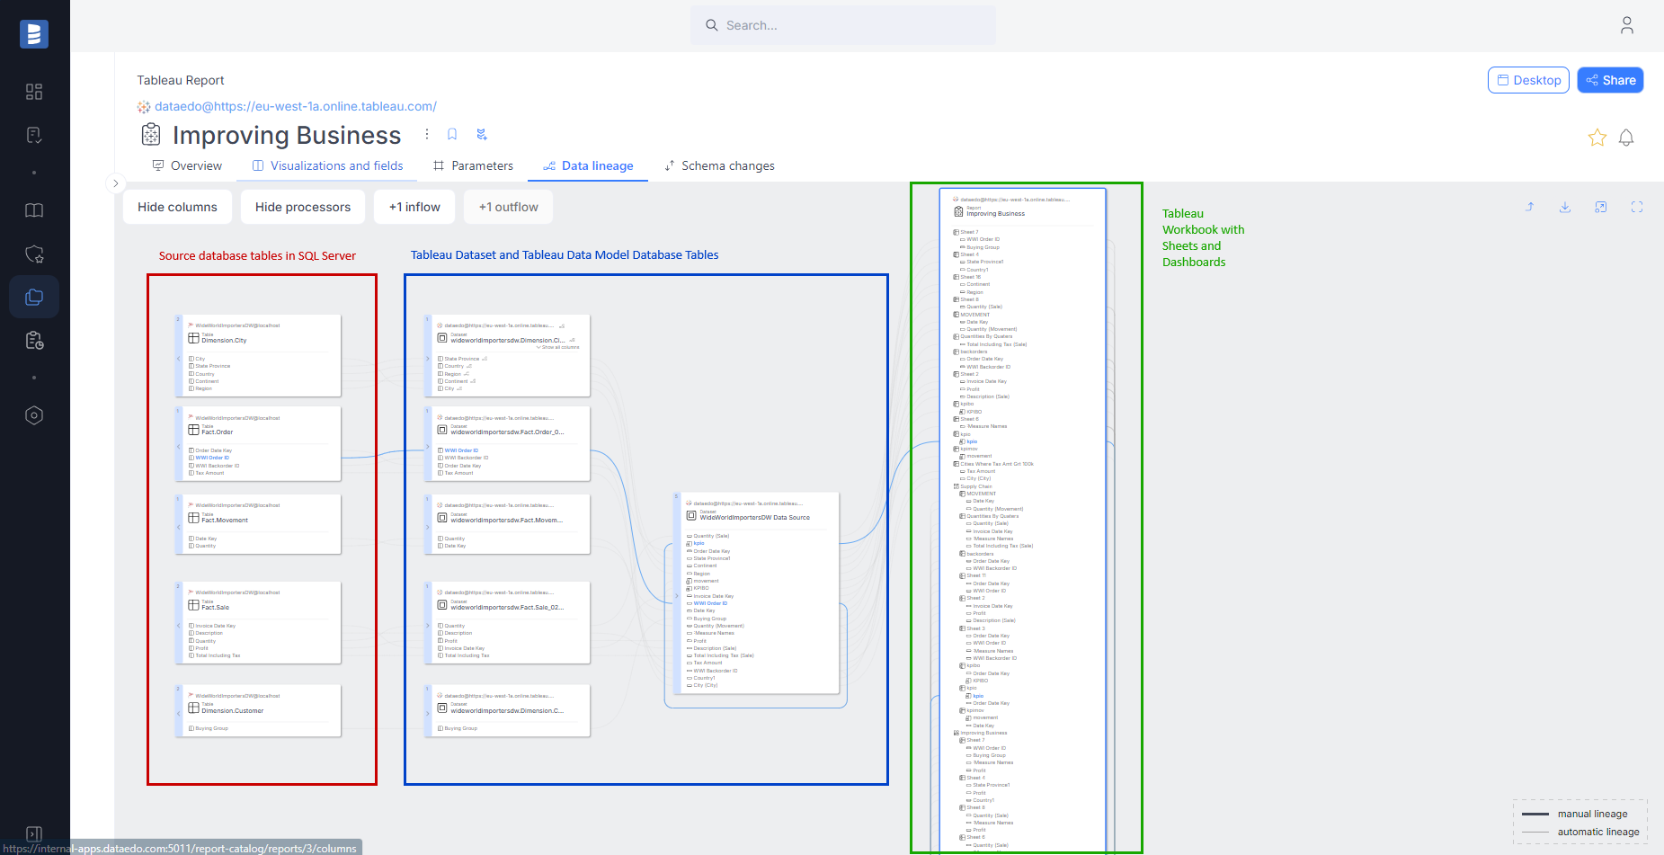This screenshot has height=855, width=1664.
Task: Click the Fact.Order table icon
Action: click(193, 430)
